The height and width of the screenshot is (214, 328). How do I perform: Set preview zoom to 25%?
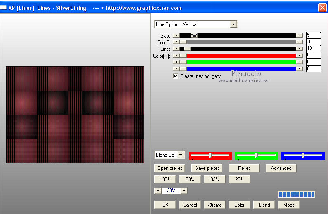[x=239, y=179]
